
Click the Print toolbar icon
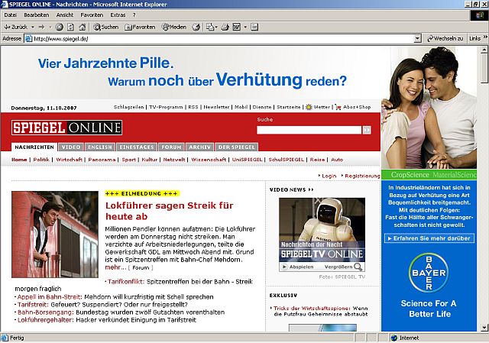click(x=225, y=28)
